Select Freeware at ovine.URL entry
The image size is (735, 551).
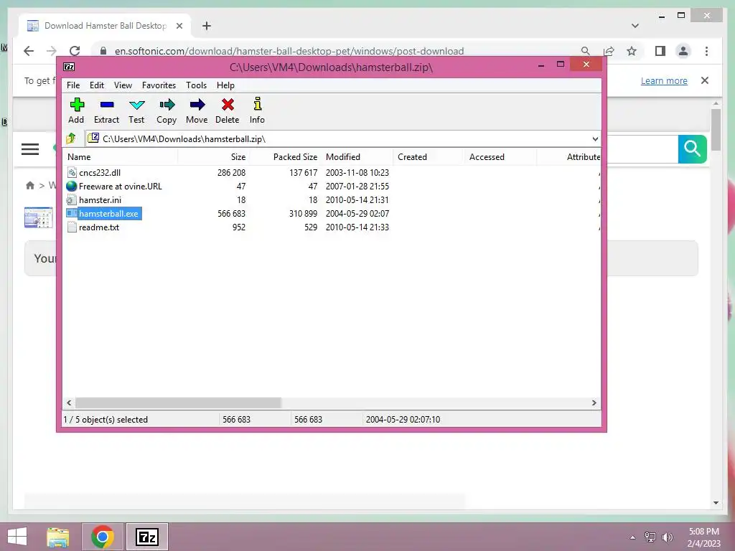(x=121, y=186)
